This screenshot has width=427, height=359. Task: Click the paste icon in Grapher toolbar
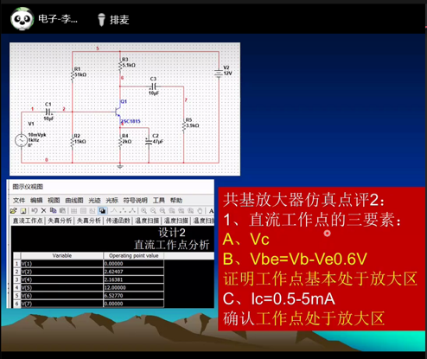tap(62, 211)
